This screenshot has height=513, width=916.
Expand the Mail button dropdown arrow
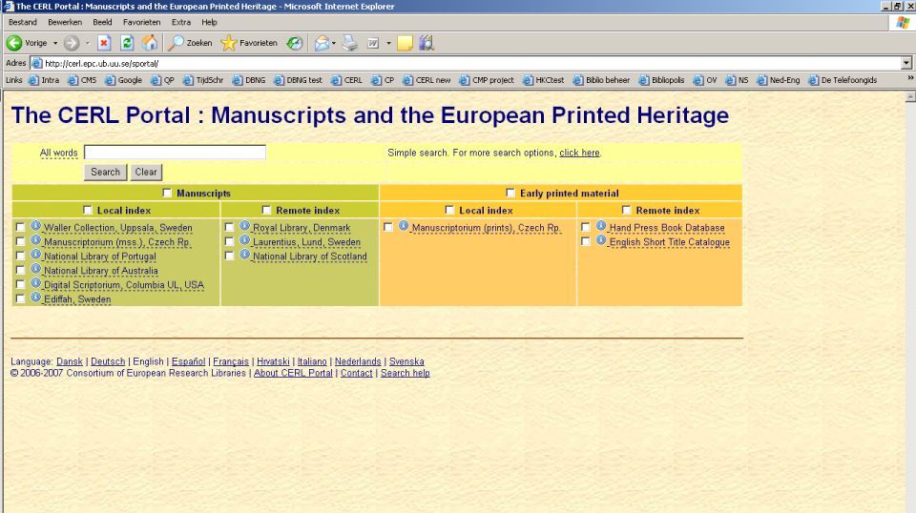334,43
